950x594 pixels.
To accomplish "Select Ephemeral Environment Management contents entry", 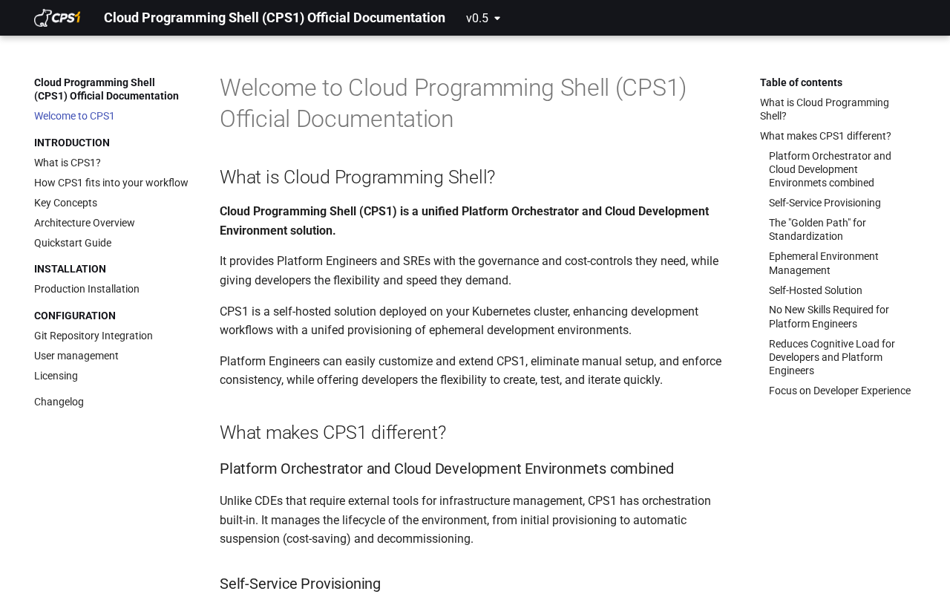I will (823, 263).
